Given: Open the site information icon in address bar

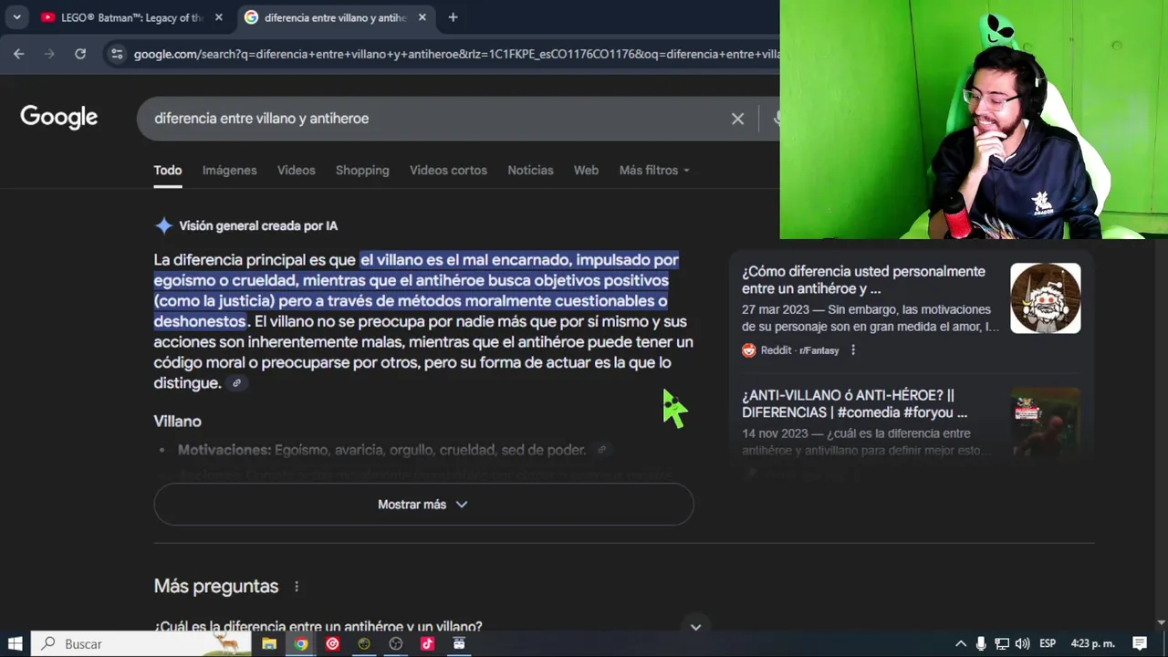Looking at the screenshot, I should (116, 54).
